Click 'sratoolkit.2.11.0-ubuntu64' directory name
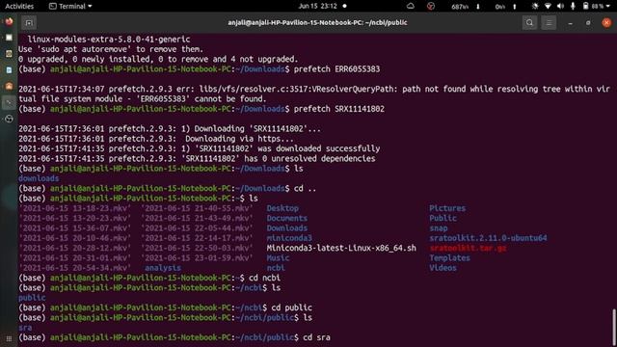 pyautogui.click(x=488, y=238)
